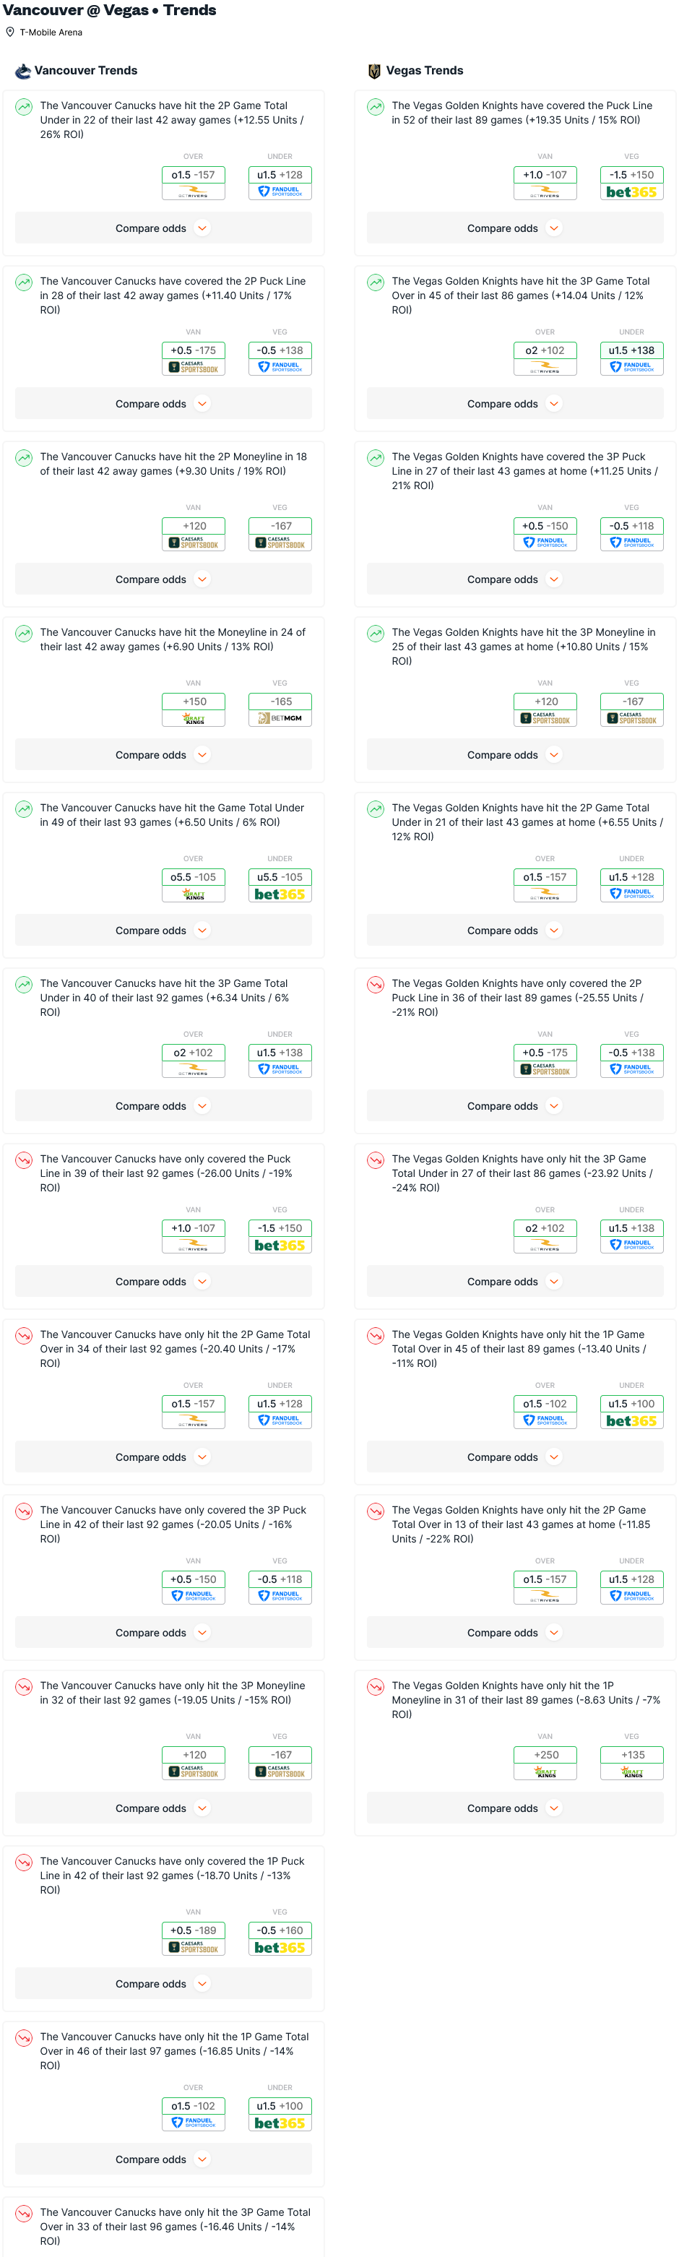The height and width of the screenshot is (2257, 679).
Task: Choose the VAN +250 DraftKings 1P moneyline odds
Action: 545,1763
